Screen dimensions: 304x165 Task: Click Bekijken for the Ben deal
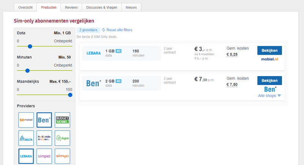(269, 81)
